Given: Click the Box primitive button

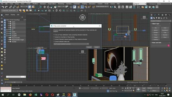Looking at the screenshot, I should tap(156, 28).
